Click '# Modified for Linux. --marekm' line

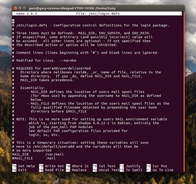pos(44,60)
